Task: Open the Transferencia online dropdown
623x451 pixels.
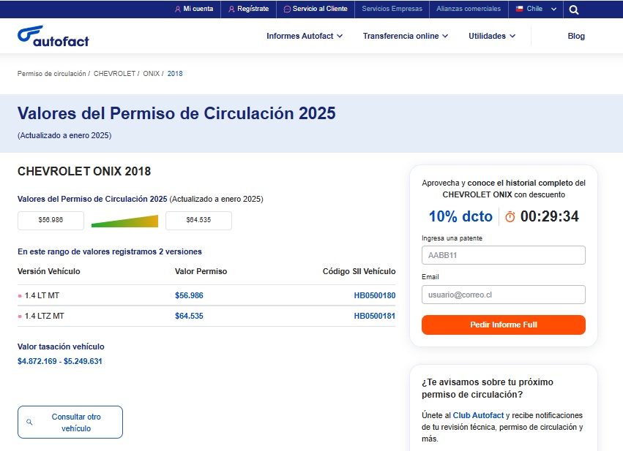Action: pos(406,36)
